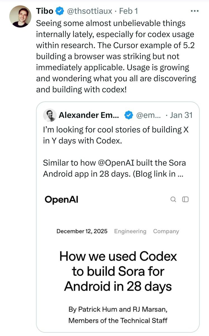
Task: Select the Engineering category tag
Action: [x=130, y=231]
